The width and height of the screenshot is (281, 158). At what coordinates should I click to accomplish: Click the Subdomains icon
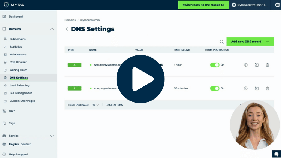tap(5, 39)
